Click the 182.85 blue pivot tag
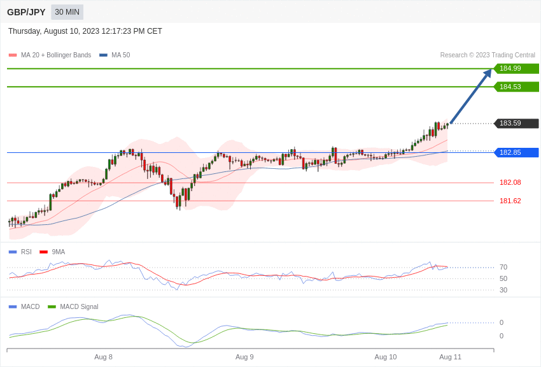The width and height of the screenshot is (541, 367). point(516,153)
